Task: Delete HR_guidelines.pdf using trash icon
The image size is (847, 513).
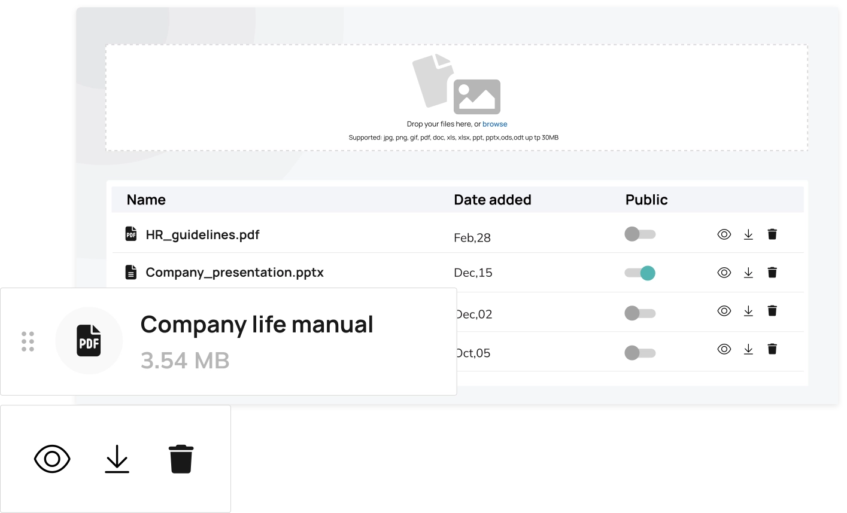Action: [x=772, y=234]
